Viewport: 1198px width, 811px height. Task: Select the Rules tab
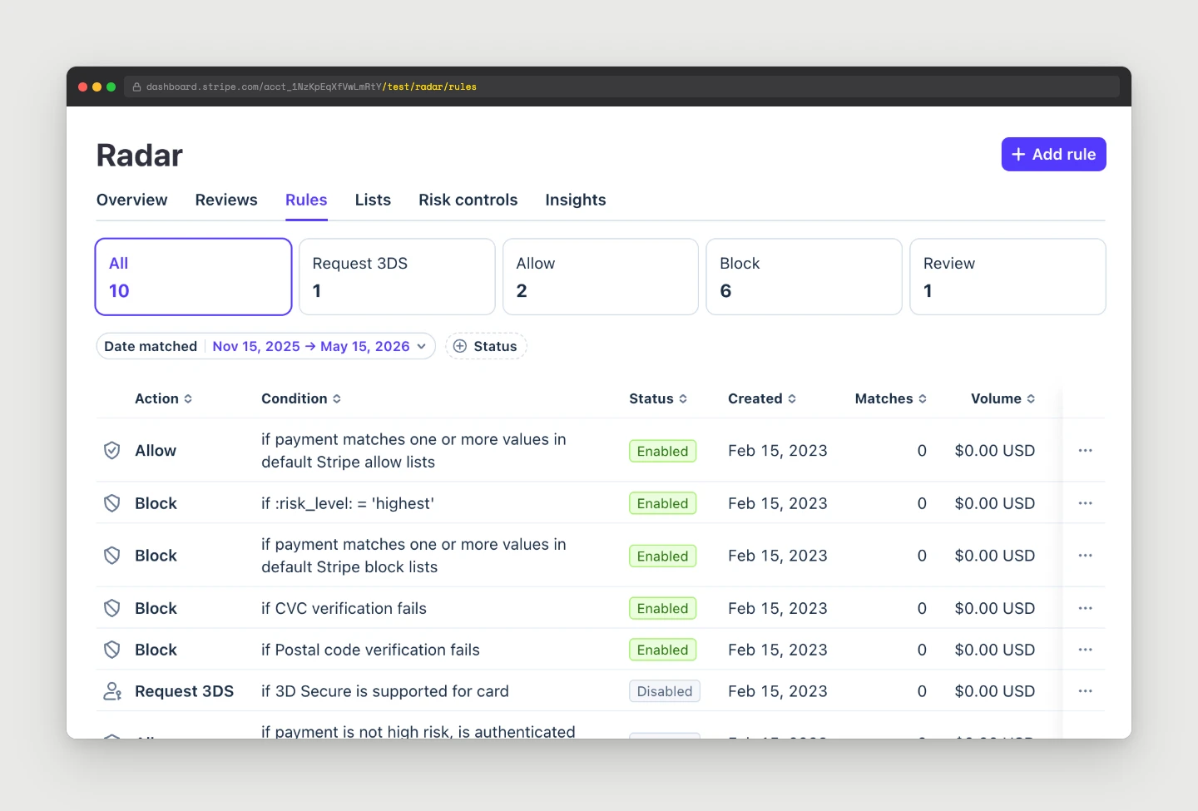coord(306,200)
